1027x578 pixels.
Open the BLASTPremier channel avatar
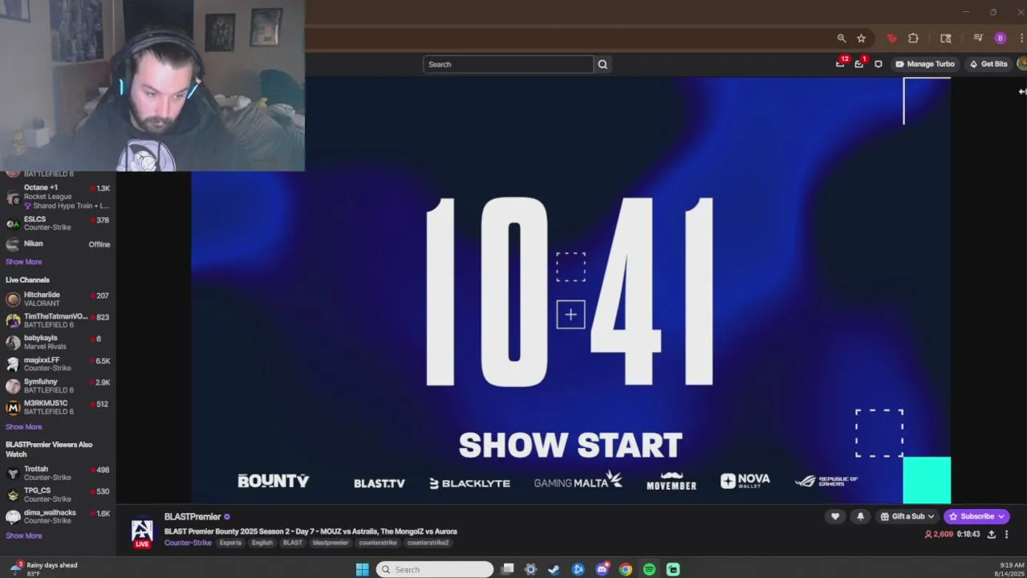point(142,531)
